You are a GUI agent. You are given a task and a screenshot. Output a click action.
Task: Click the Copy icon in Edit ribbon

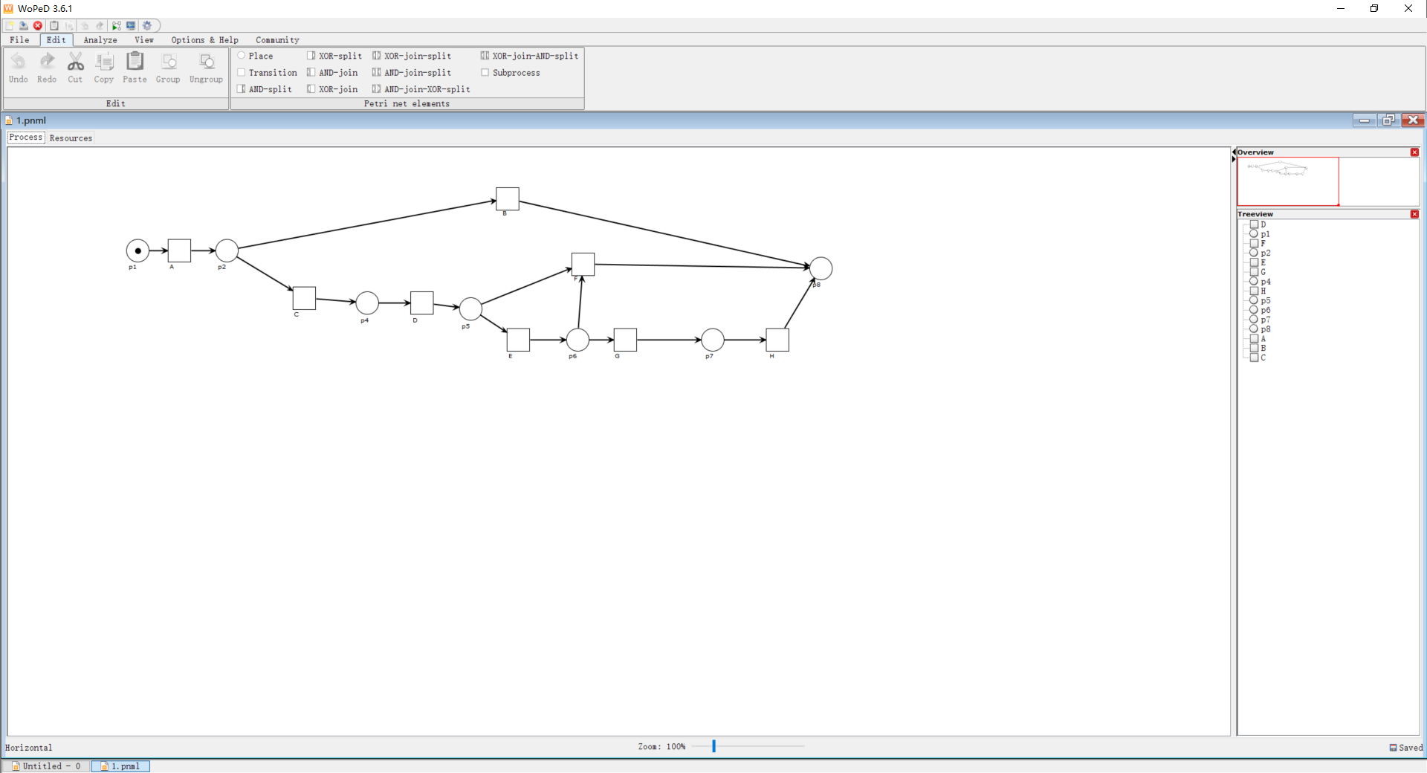(x=104, y=62)
